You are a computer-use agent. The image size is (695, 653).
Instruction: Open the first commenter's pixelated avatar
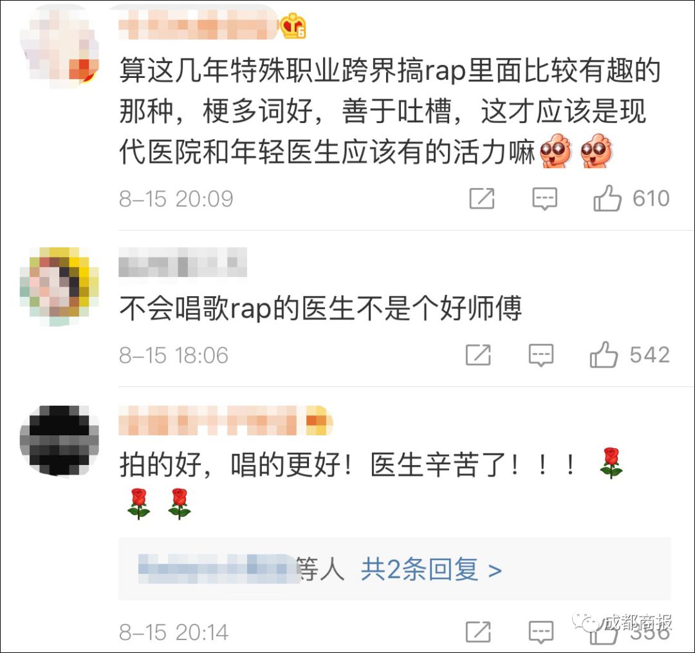pyautogui.click(x=59, y=46)
